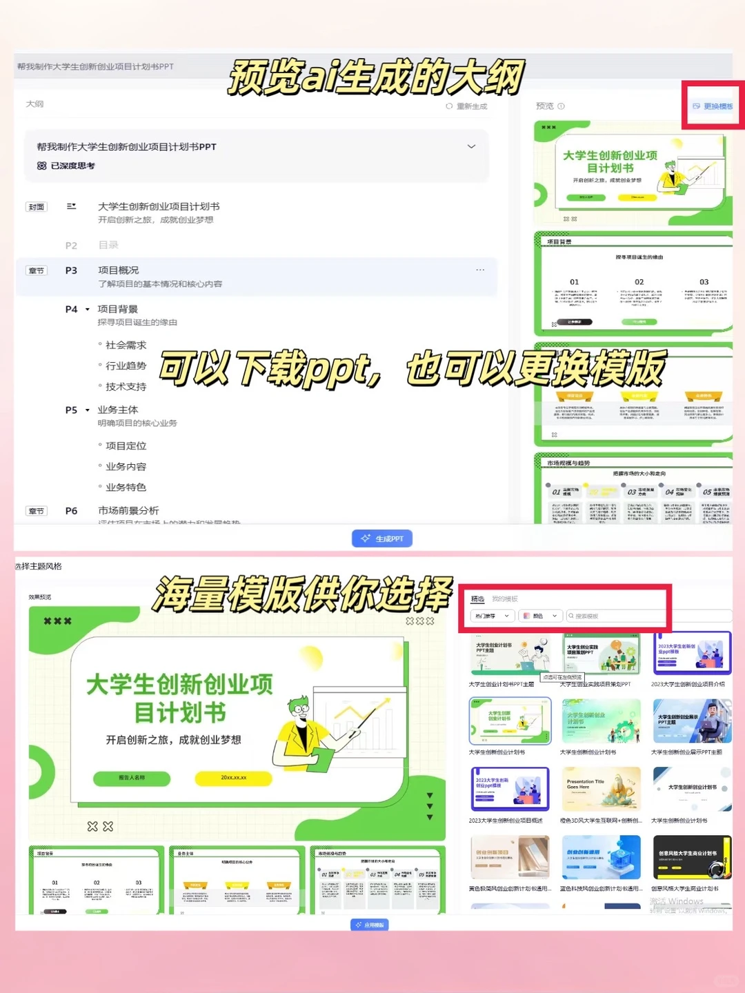Switch to the 我的模板 tab
Screen dimensions: 745x993
click(x=506, y=599)
